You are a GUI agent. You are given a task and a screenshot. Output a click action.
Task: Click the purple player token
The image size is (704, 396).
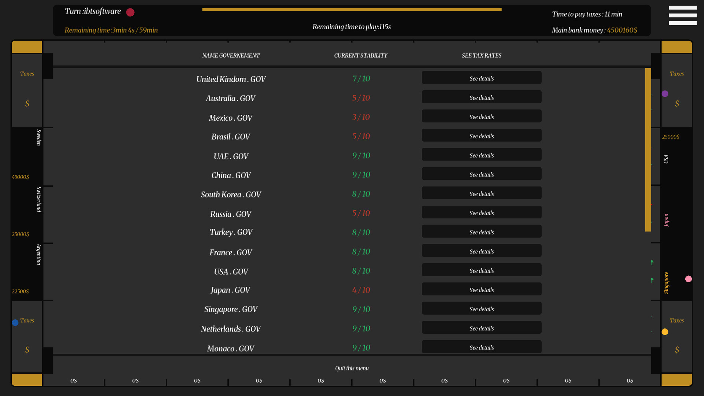[665, 94]
